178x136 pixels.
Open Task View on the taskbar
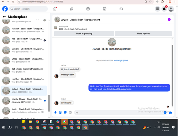tap(17, 127)
